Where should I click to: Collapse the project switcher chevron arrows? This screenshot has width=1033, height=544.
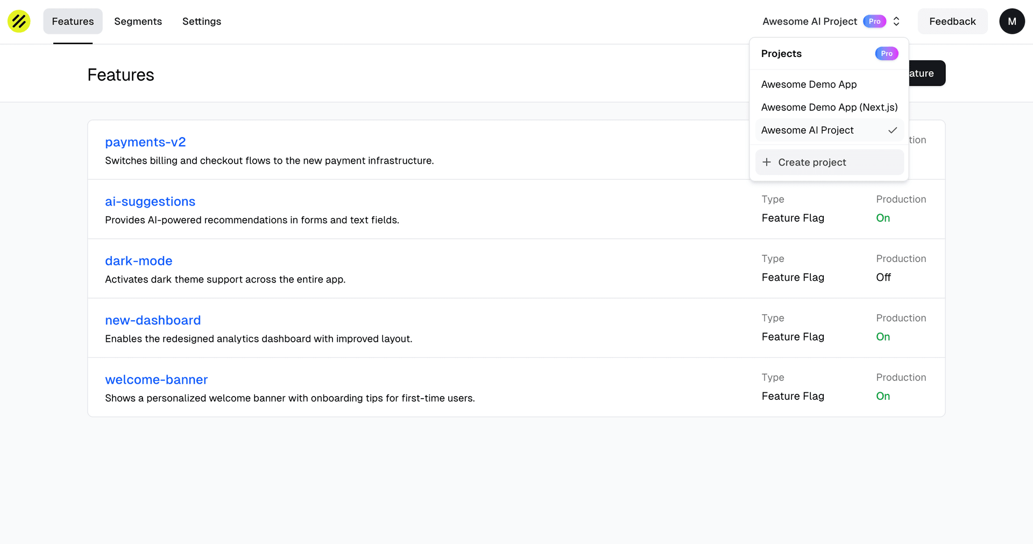(896, 22)
